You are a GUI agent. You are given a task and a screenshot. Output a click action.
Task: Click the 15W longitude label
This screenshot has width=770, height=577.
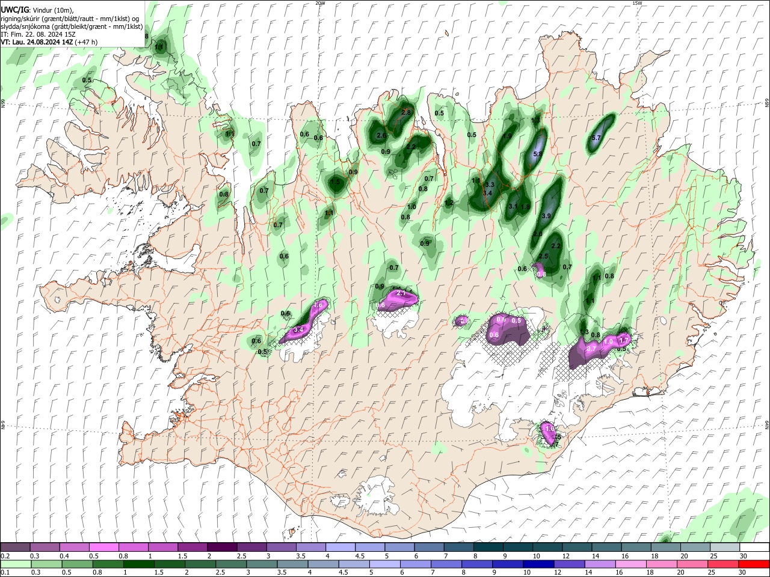click(637, 3)
